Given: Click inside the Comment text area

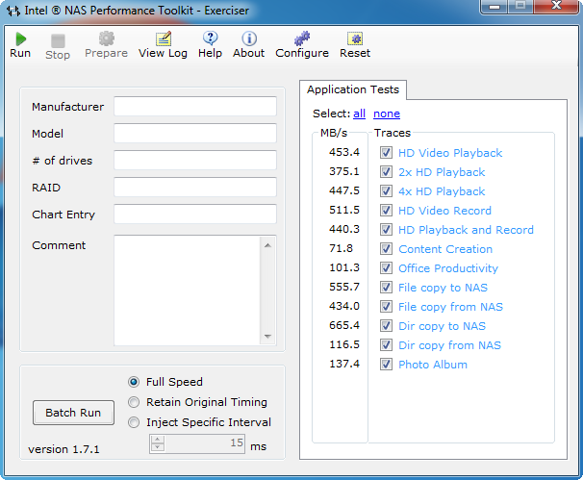Looking at the screenshot, I should click(x=188, y=291).
